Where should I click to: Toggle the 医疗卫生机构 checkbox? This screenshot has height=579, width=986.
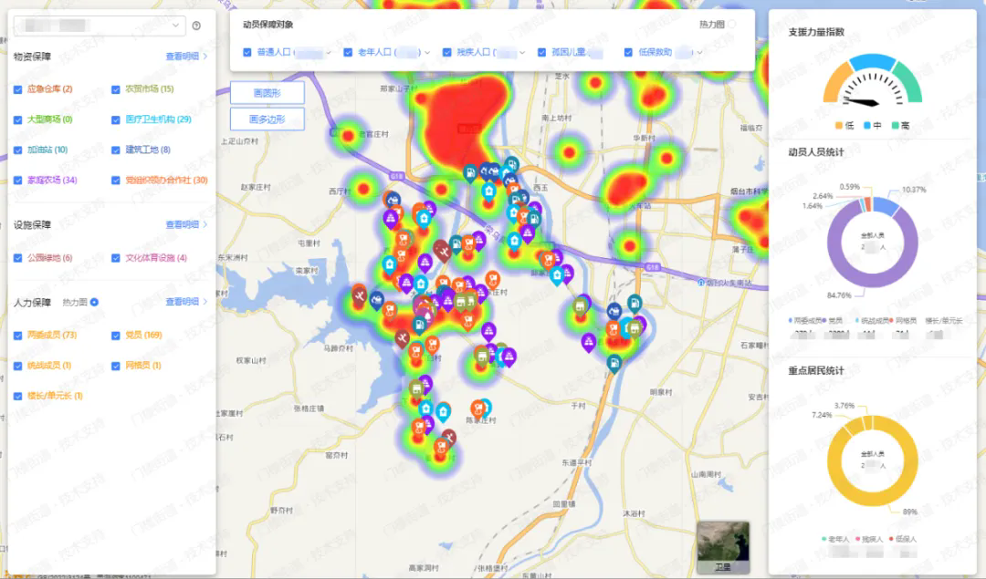116,119
